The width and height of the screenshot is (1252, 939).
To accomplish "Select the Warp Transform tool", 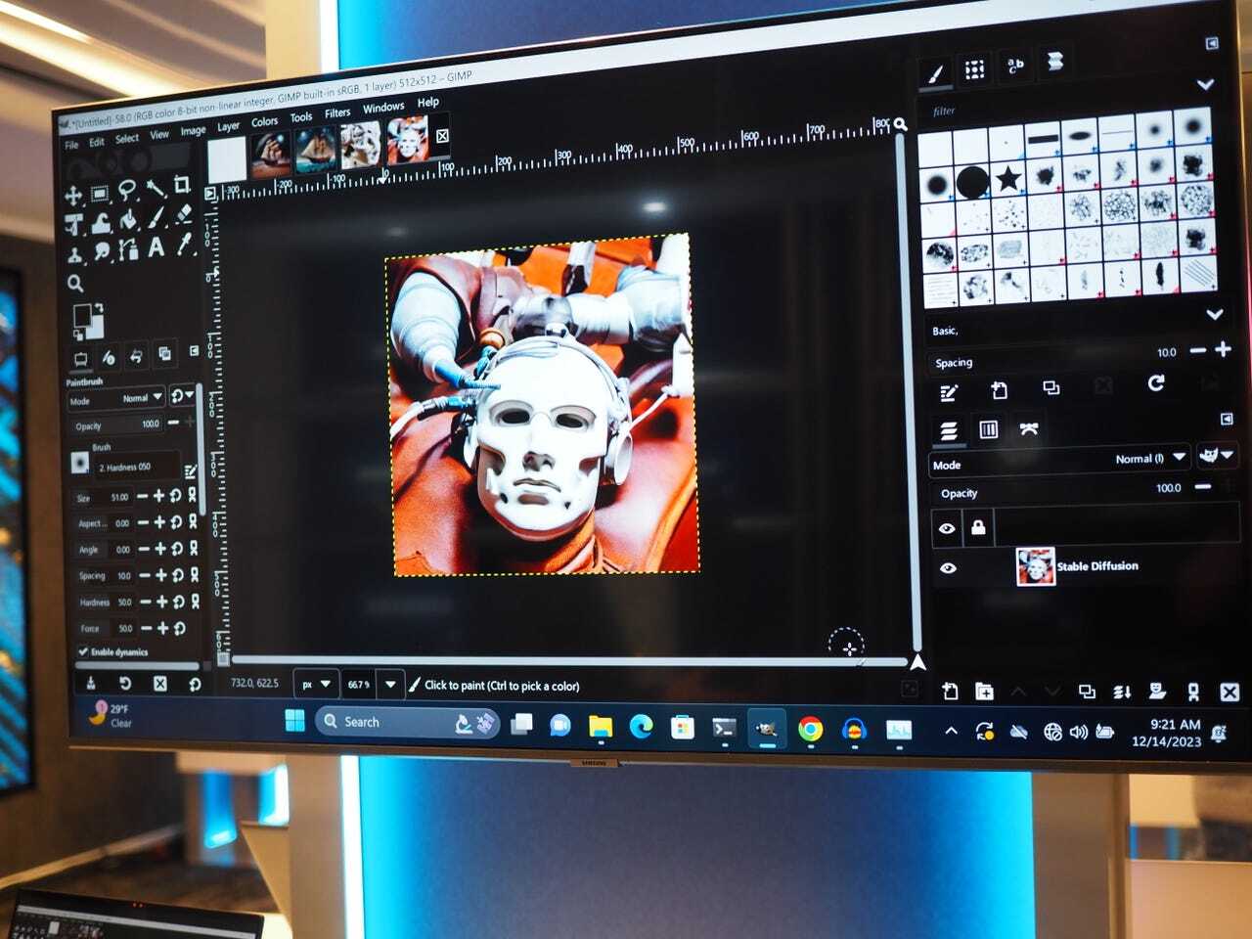I will (x=101, y=224).
